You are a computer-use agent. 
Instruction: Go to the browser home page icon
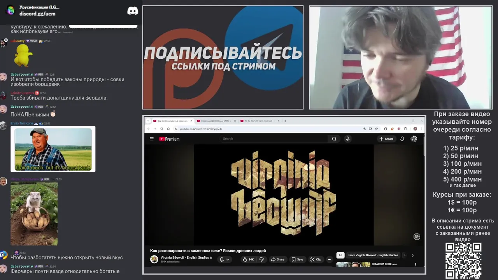(168, 129)
